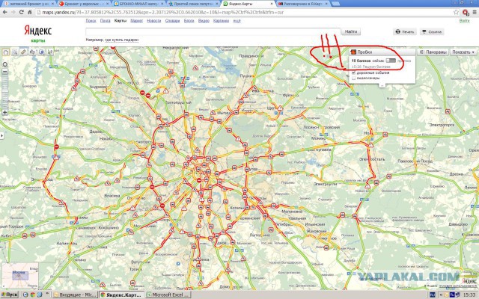Expand the Показать dropdown
The height and width of the screenshot is (299, 479).
click(463, 52)
